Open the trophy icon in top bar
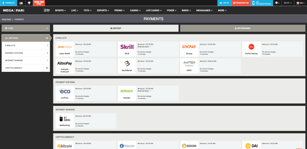Screen dimensions: 307x149 (29, 3)
